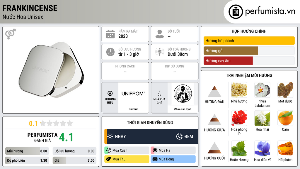Select the Một dược note image

click(x=285, y=90)
